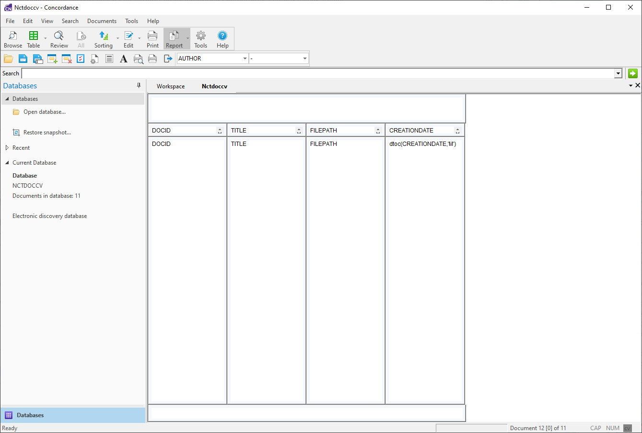Open the Documents menu

tap(102, 21)
